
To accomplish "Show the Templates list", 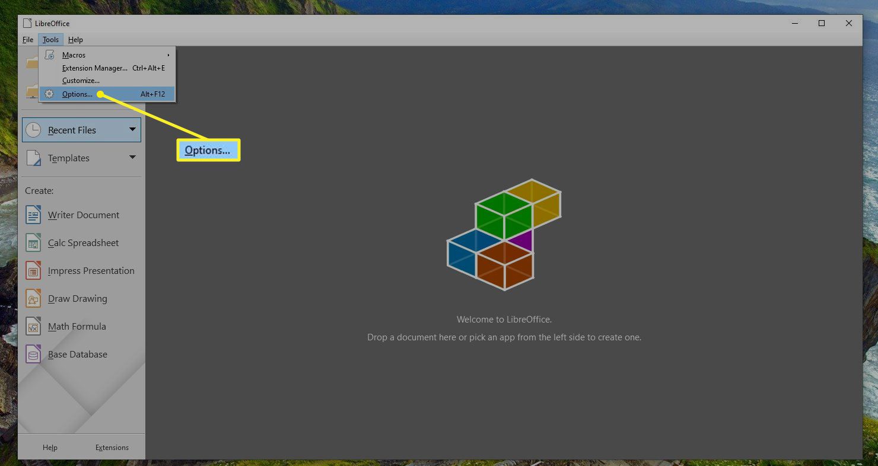I will click(x=81, y=158).
